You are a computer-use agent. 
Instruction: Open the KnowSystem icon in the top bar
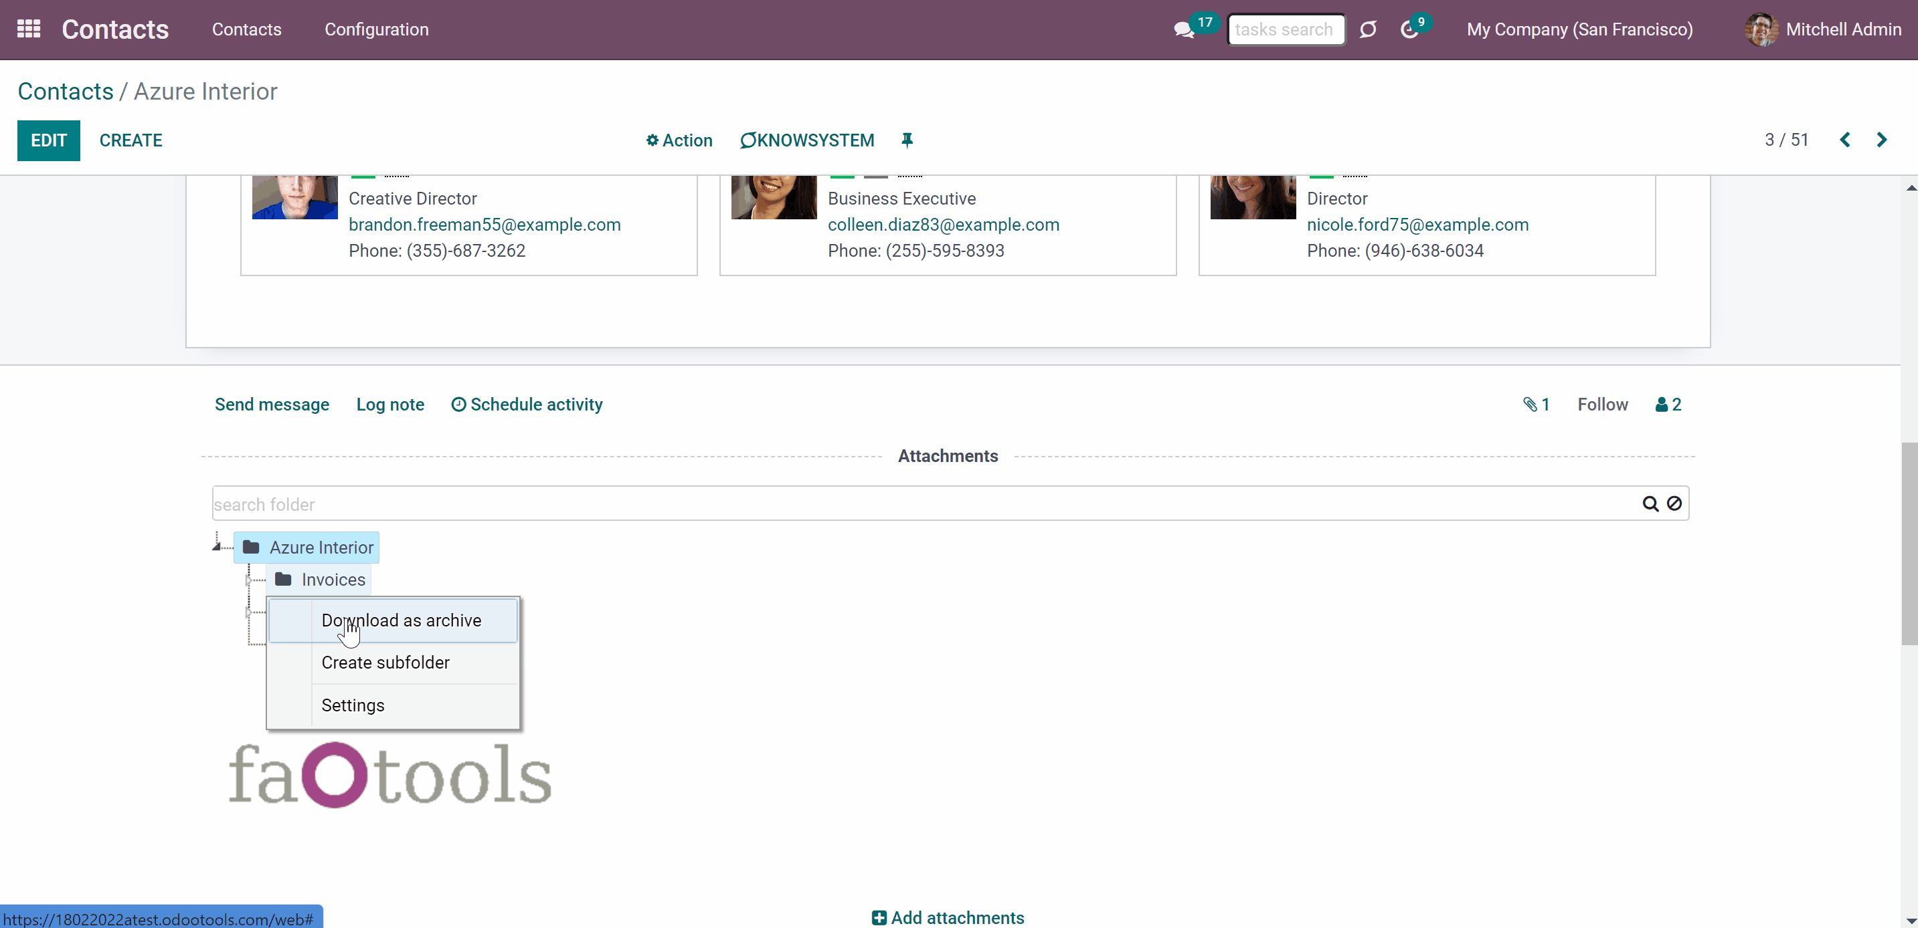pos(1368,29)
